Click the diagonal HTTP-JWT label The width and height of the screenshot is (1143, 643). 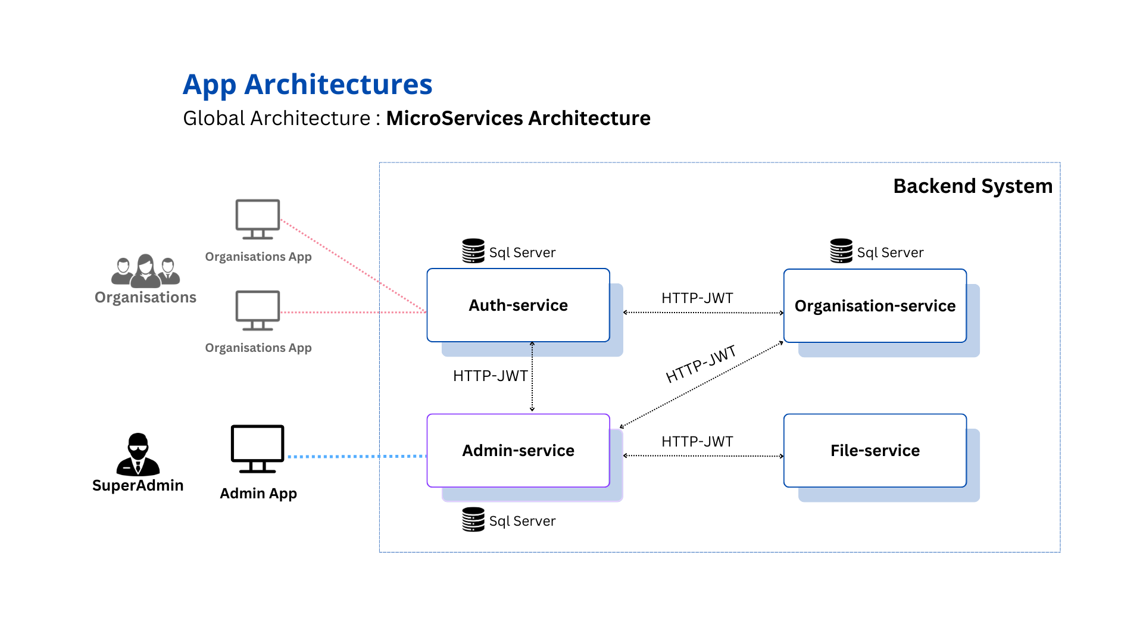coord(701,364)
